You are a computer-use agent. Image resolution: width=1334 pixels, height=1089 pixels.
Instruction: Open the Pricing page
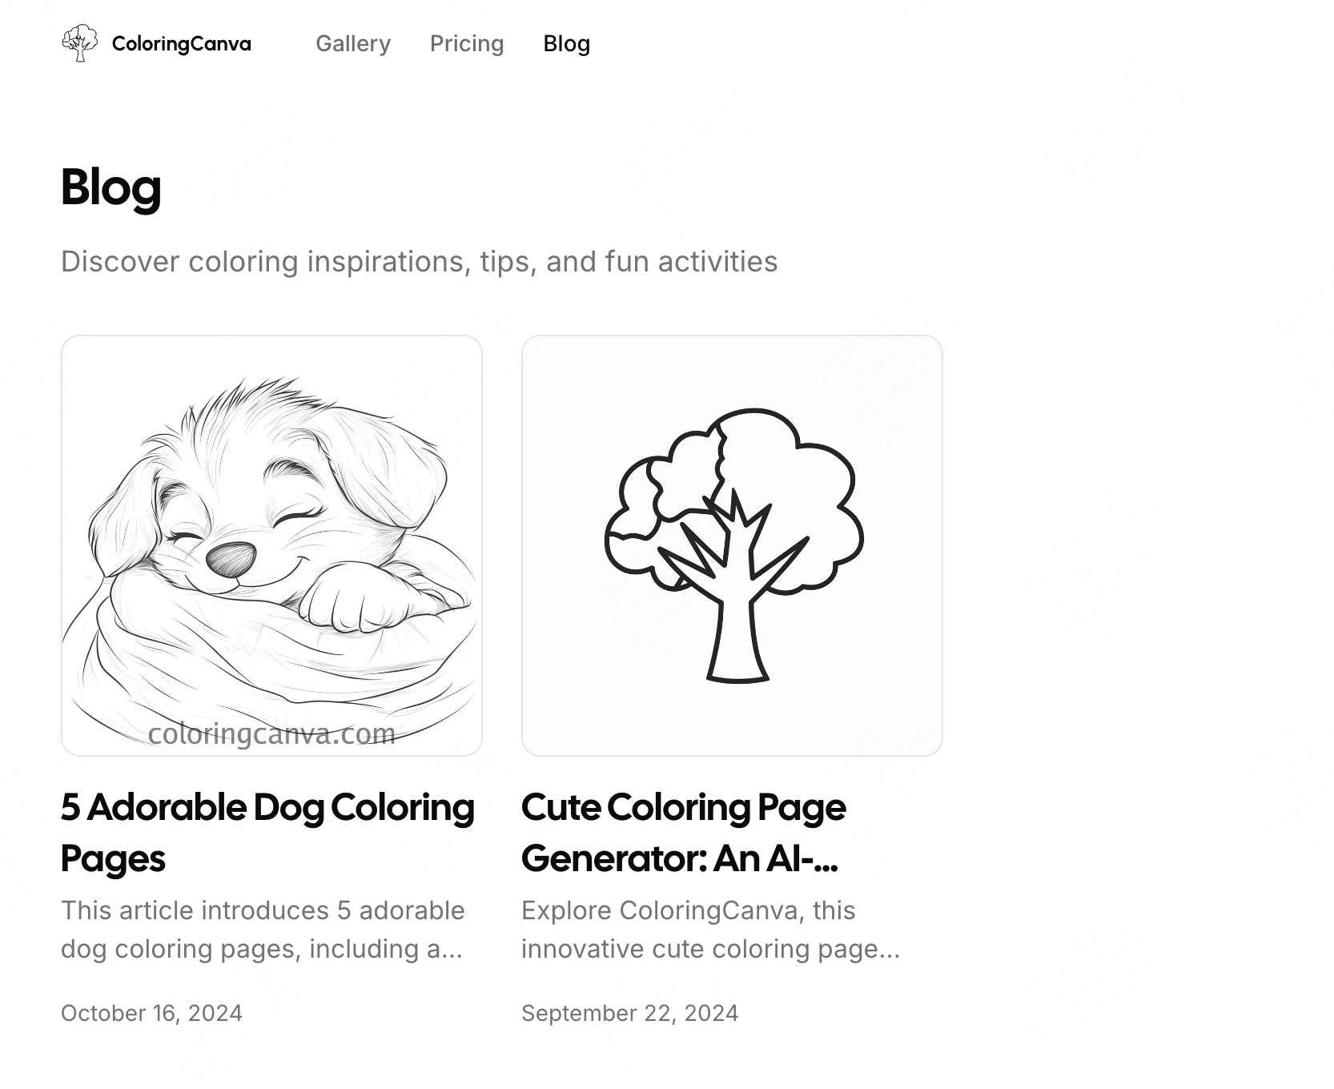(x=467, y=44)
